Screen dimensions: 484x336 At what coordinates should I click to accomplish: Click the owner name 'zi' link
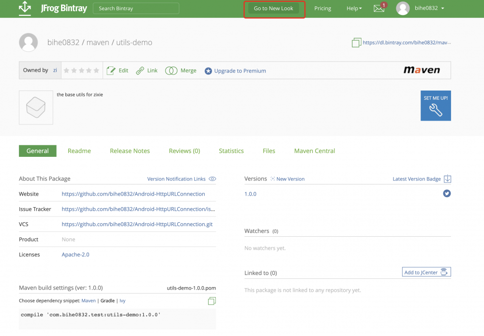55,70
